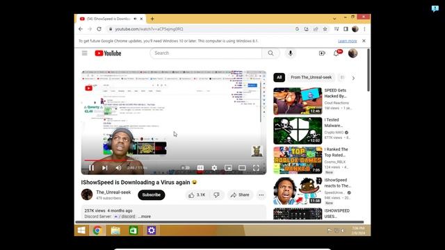
Task: Go back in Chrome
Action: click(81, 29)
